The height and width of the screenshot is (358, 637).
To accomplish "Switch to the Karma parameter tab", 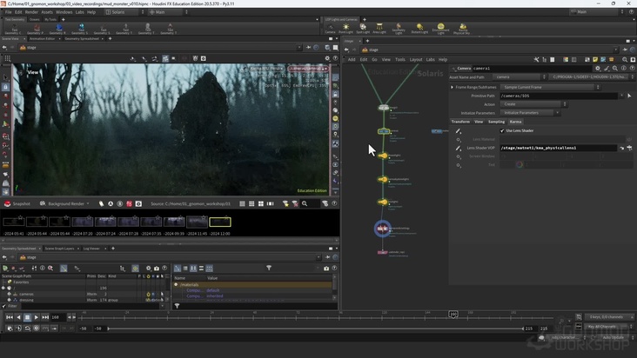I will coord(515,122).
